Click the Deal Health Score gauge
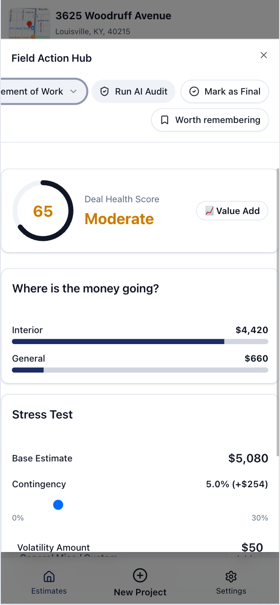The width and height of the screenshot is (280, 605). (x=42, y=210)
